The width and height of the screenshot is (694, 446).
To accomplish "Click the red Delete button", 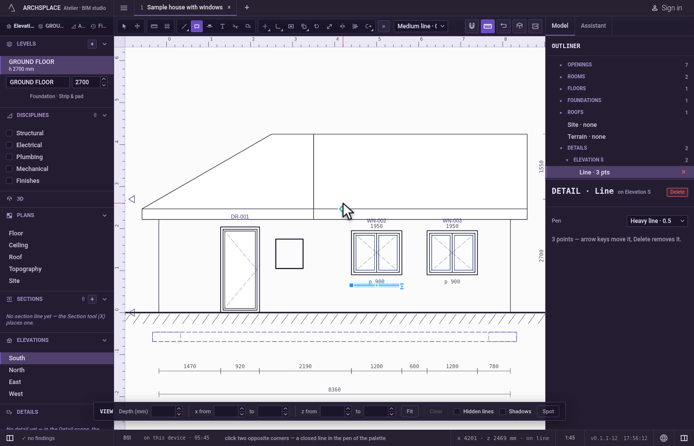I will click(x=677, y=192).
